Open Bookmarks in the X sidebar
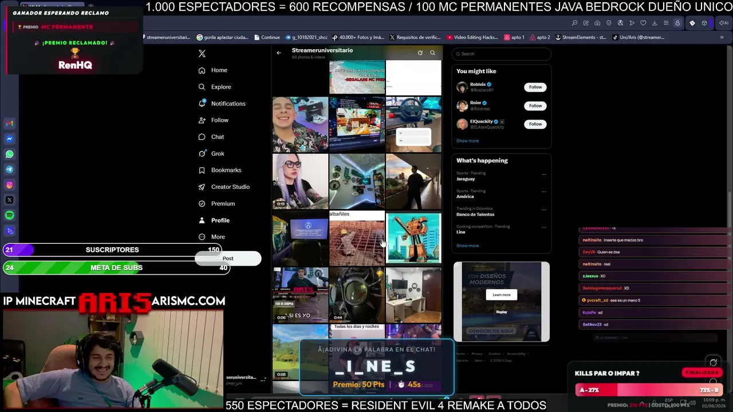733x412 pixels. 220,170
